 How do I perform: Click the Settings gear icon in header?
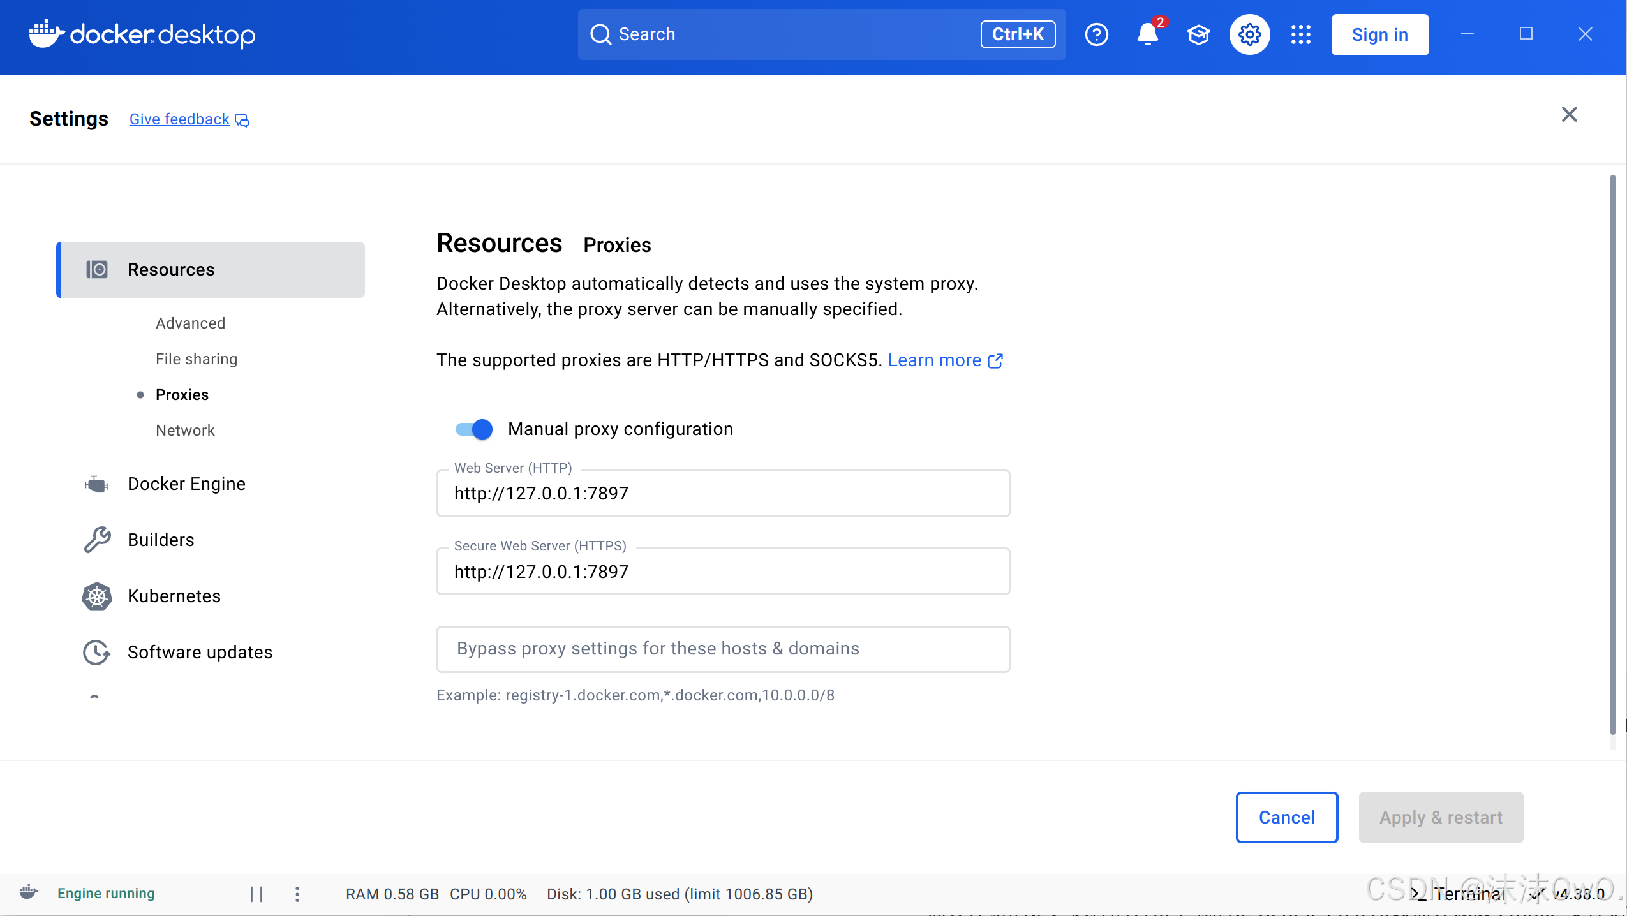click(x=1249, y=34)
